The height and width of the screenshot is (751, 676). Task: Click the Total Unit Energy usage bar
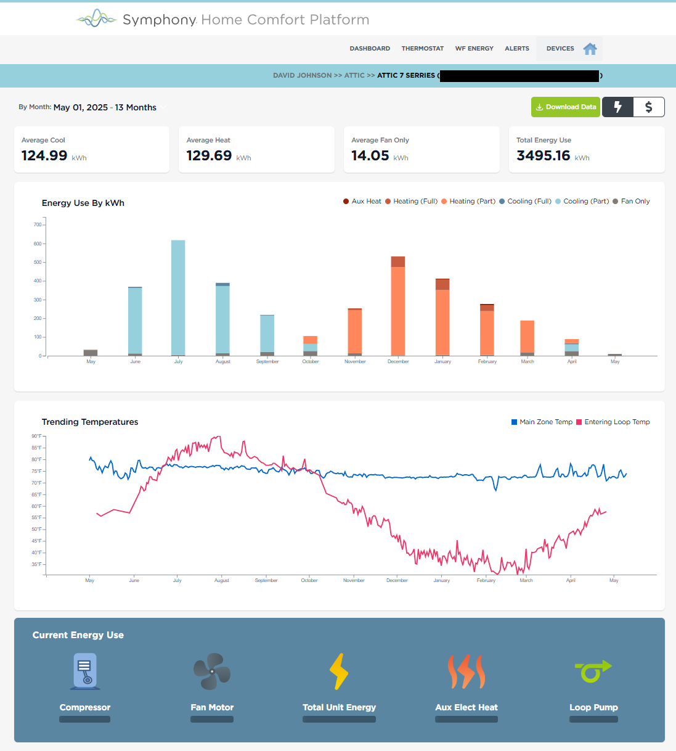tap(339, 719)
